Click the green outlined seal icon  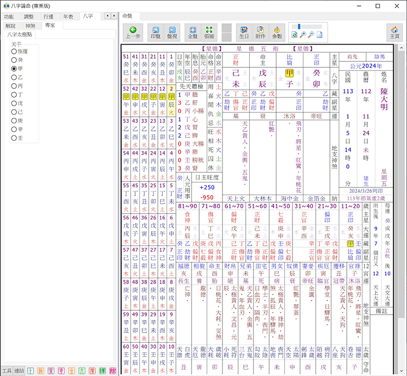pos(82,371)
